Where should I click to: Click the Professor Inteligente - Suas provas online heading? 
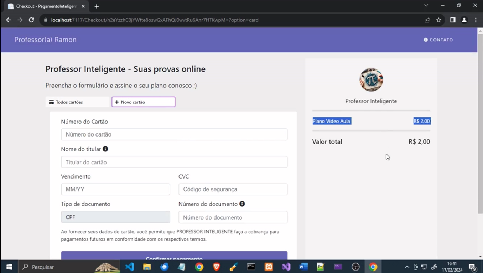[x=125, y=69]
